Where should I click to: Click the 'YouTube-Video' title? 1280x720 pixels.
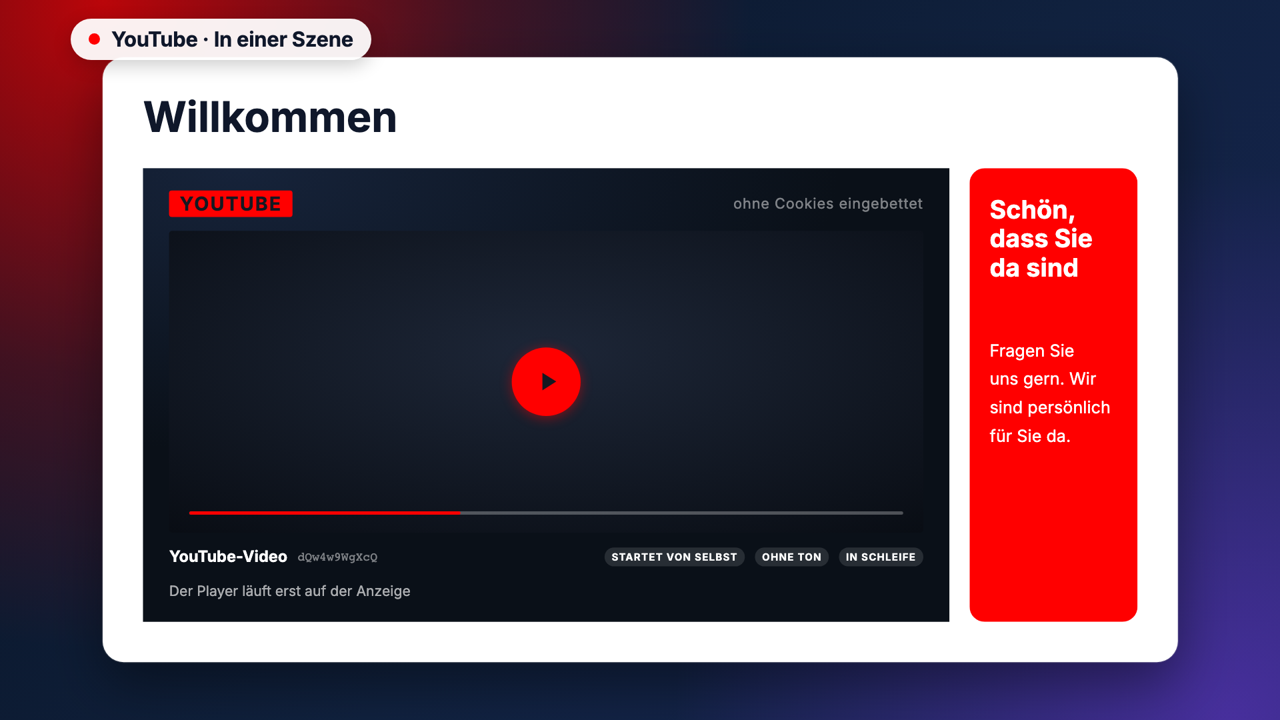tap(228, 557)
